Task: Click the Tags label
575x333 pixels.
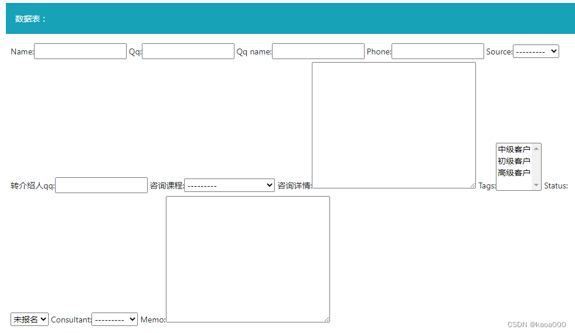Action: 487,186
